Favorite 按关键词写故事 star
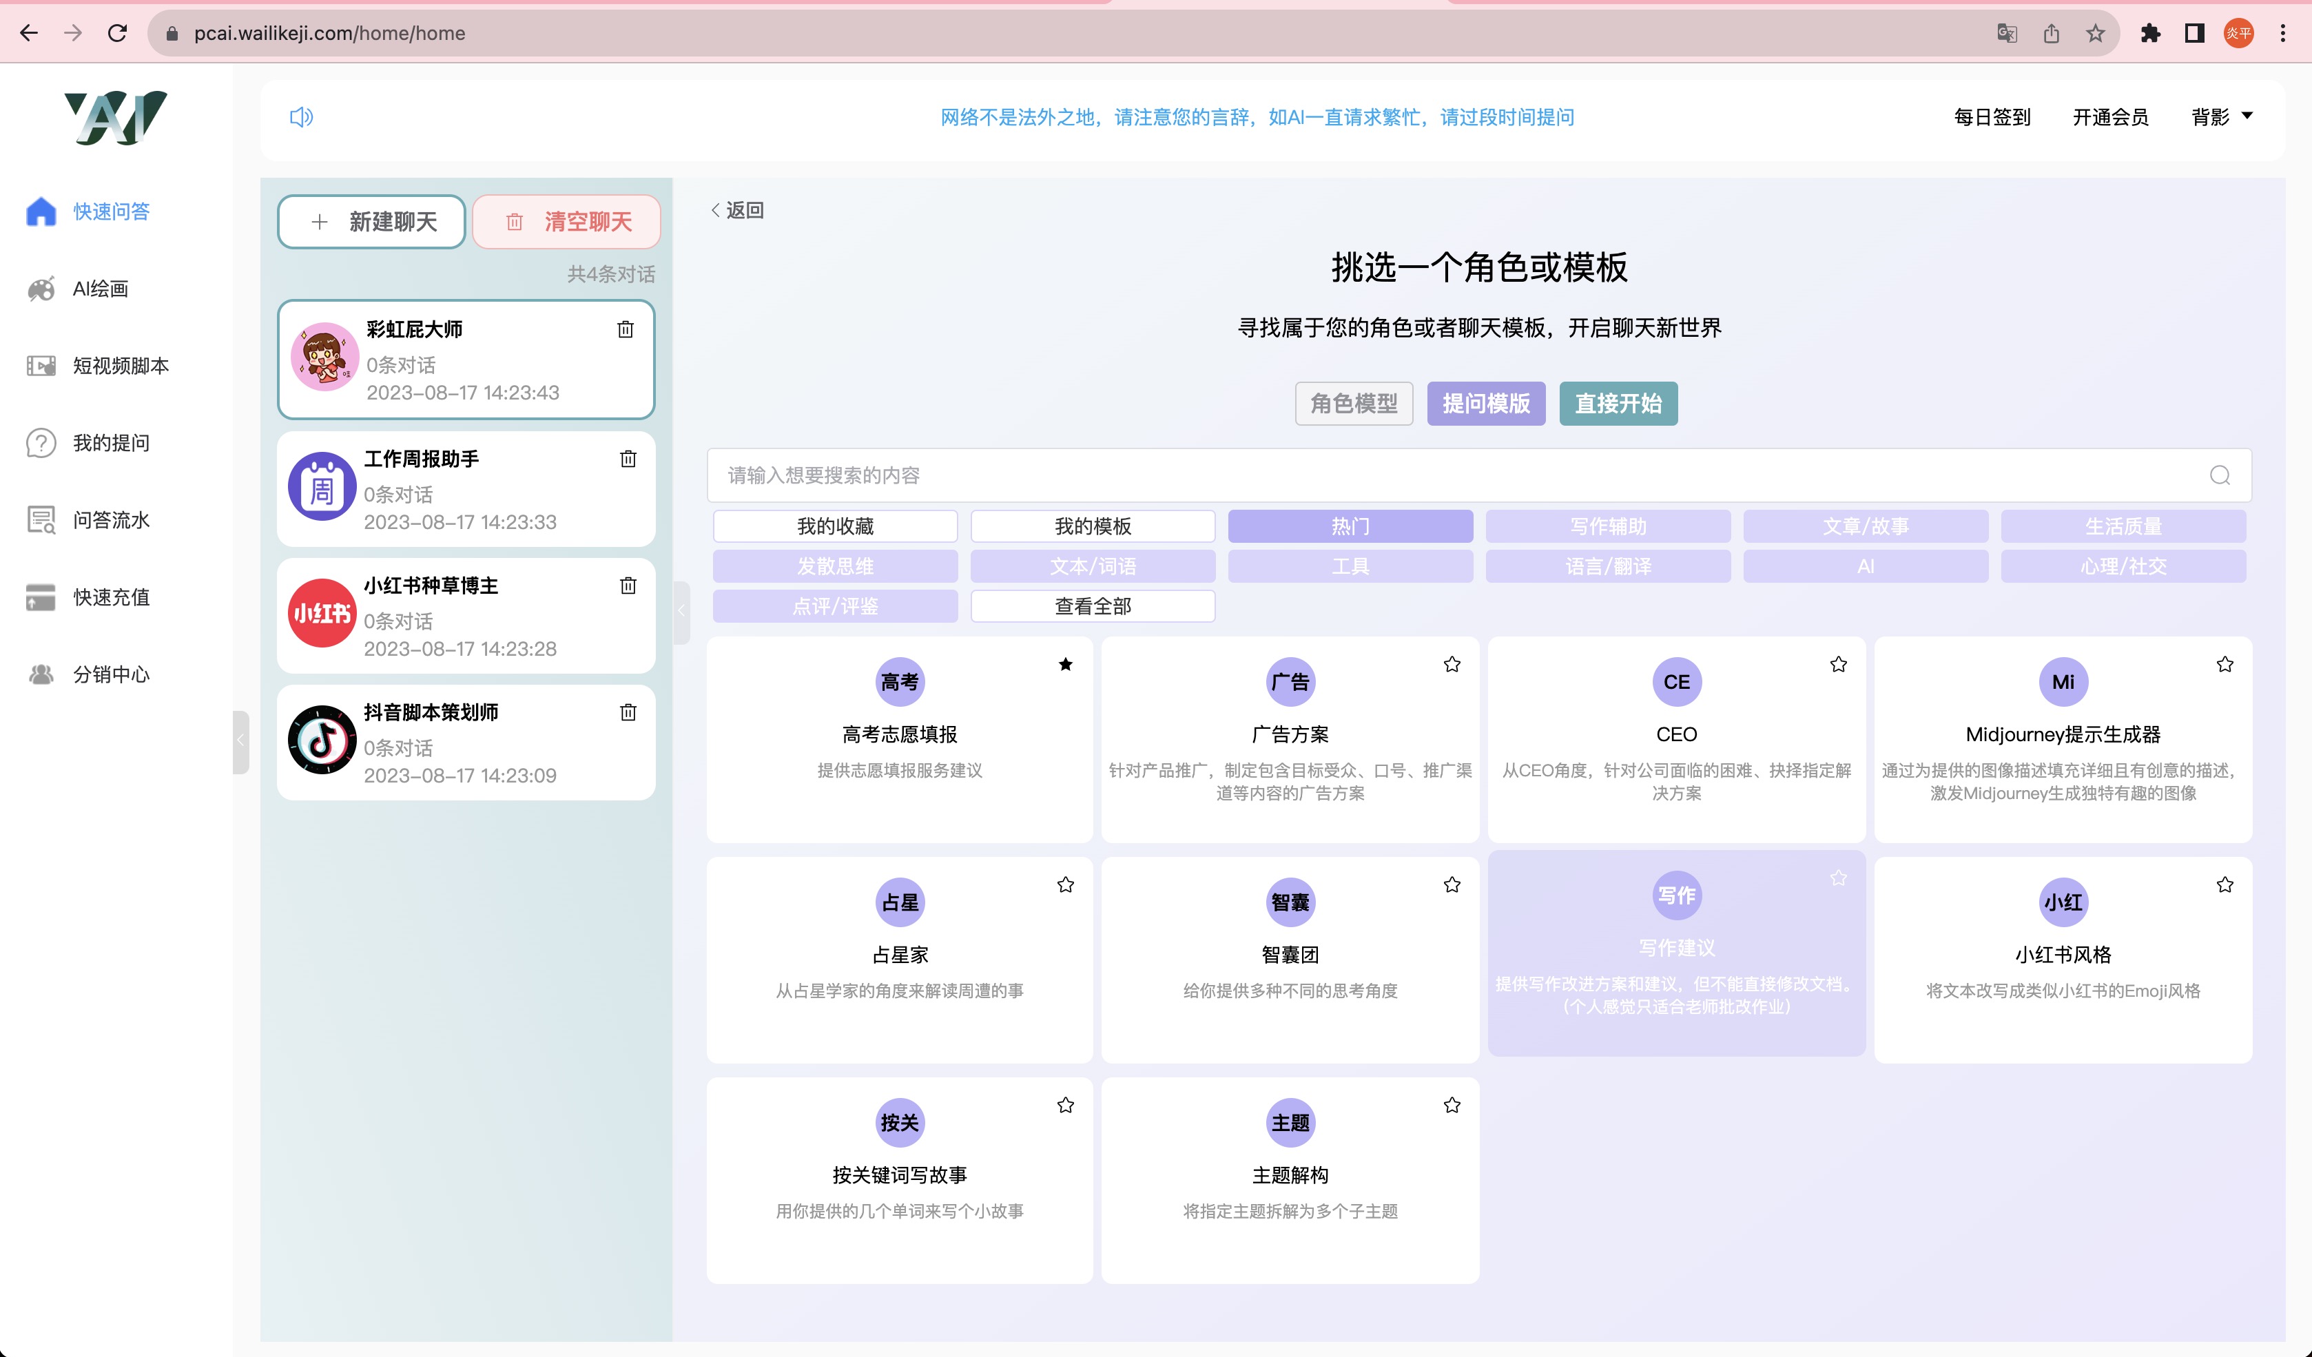This screenshot has width=2312, height=1357. [1065, 1106]
